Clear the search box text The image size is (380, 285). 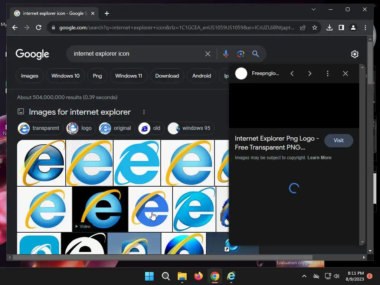[208, 54]
